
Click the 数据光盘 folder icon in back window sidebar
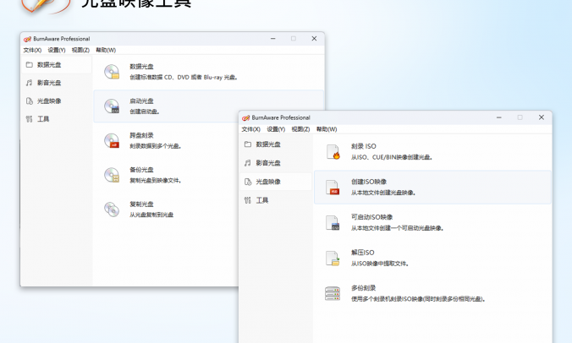(29, 65)
